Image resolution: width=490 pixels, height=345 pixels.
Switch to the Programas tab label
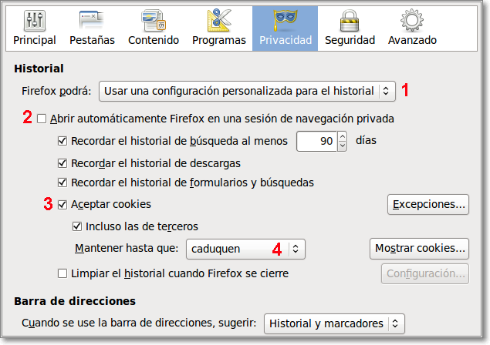[219, 40]
